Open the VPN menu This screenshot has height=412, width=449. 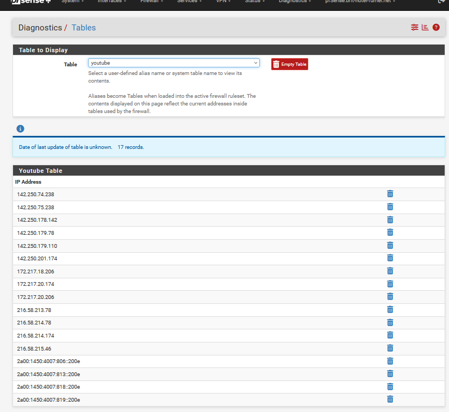223,2
